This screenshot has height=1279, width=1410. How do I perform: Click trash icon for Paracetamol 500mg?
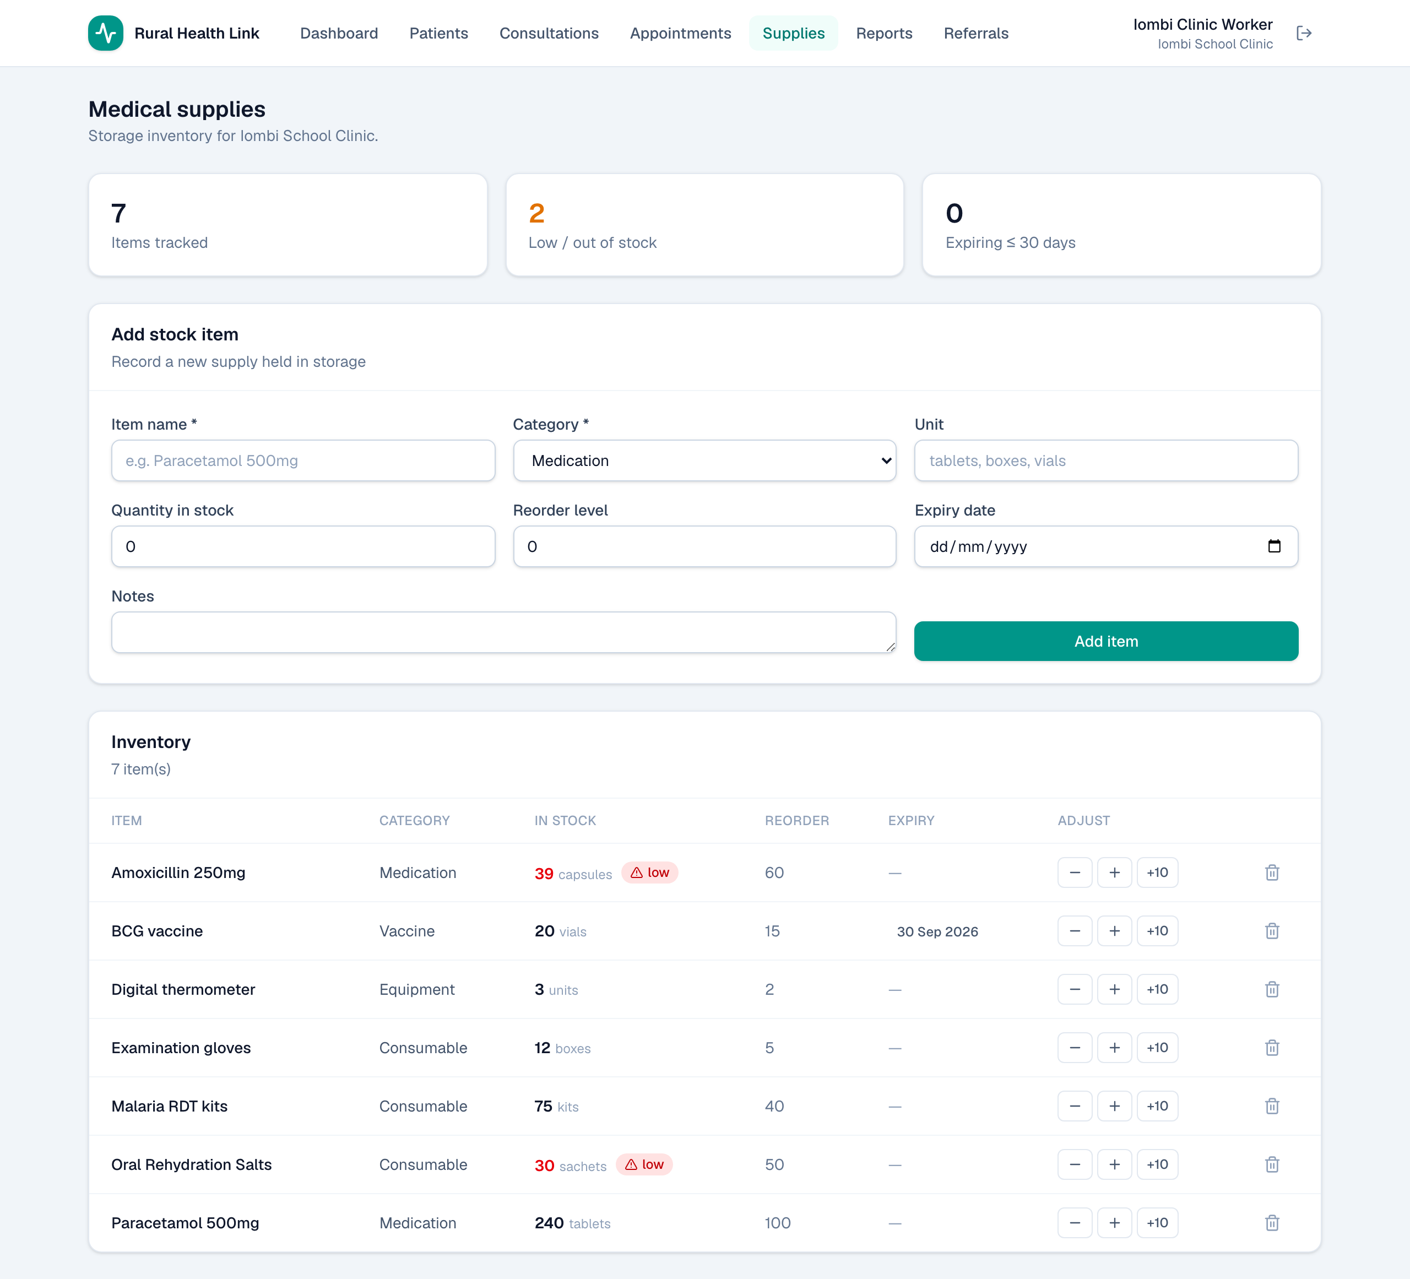tap(1272, 1223)
